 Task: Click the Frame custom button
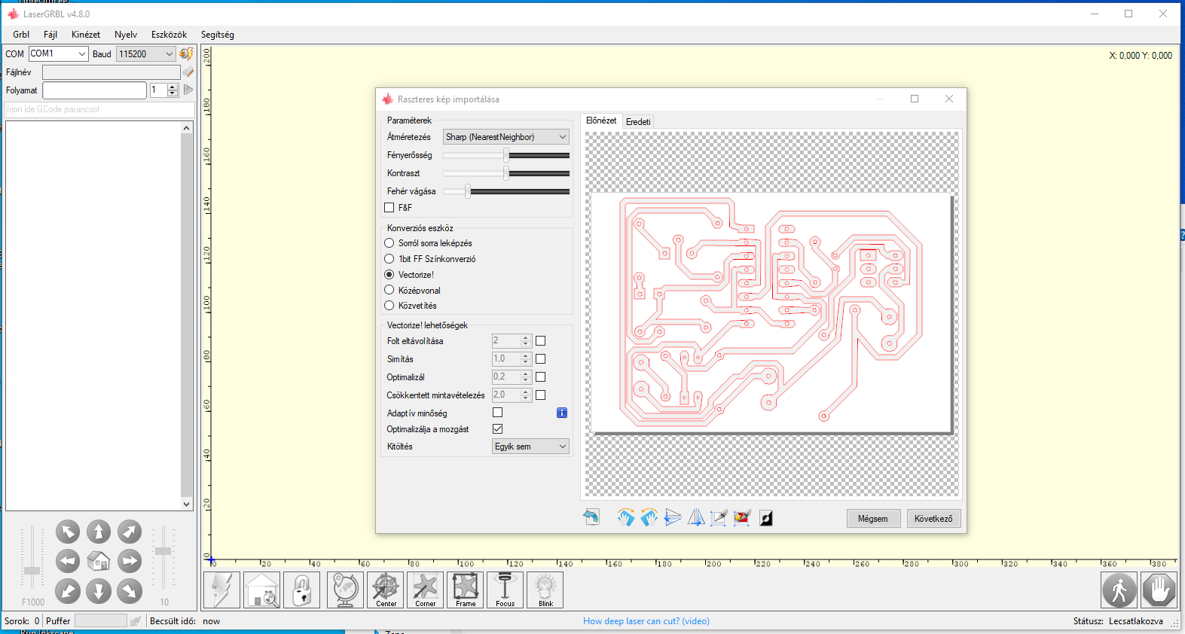pyautogui.click(x=466, y=590)
